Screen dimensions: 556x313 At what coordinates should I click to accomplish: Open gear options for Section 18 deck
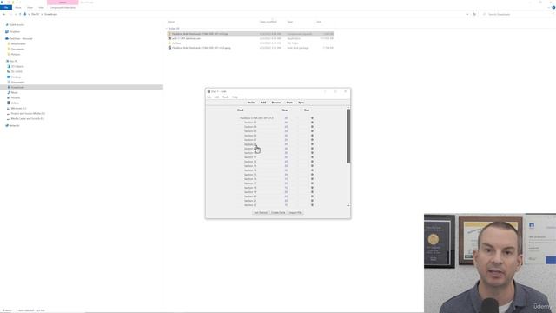312,188
